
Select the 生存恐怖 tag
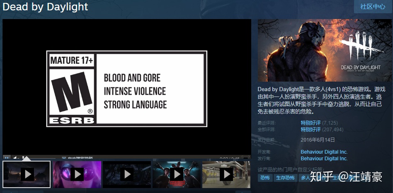pos(286,178)
